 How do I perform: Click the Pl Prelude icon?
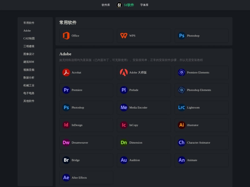click(124, 90)
